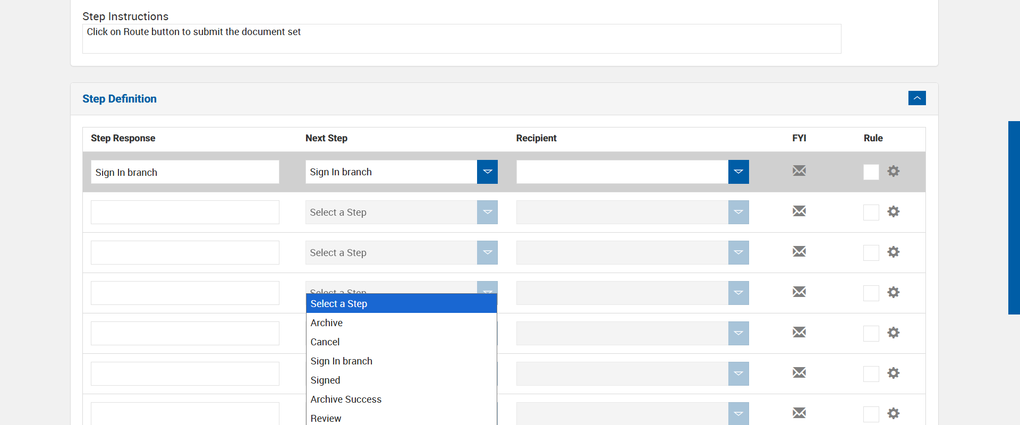Pick Archive Success in the dropdown list
The width and height of the screenshot is (1020, 425).
coord(346,399)
